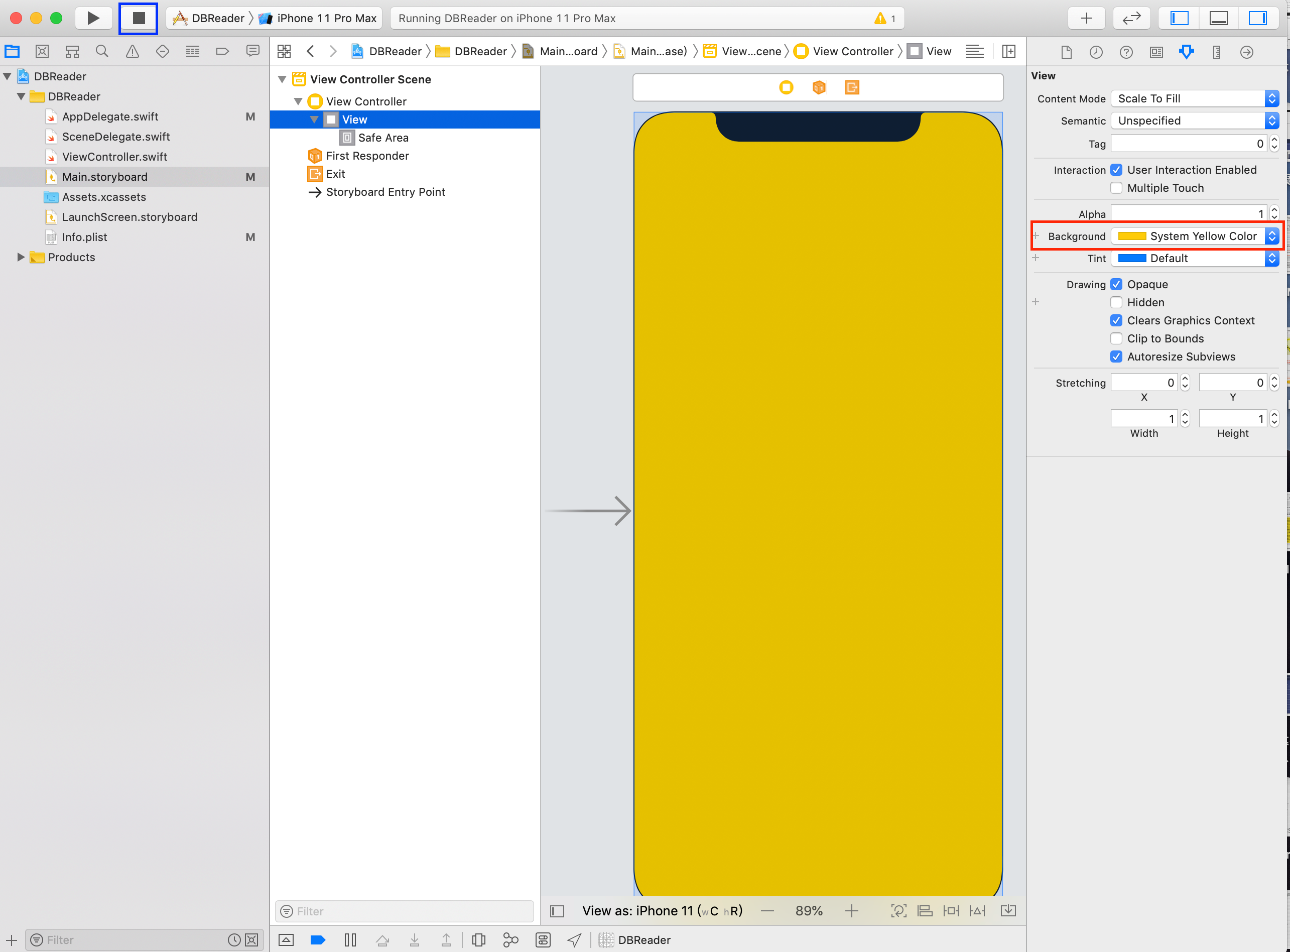Open the Background color dropdown arrows
The height and width of the screenshot is (952, 1290).
tap(1271, 235)
